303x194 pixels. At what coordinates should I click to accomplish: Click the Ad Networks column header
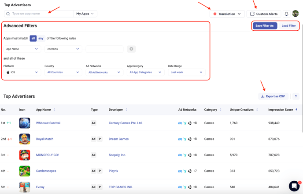click(x=187, y=110)
